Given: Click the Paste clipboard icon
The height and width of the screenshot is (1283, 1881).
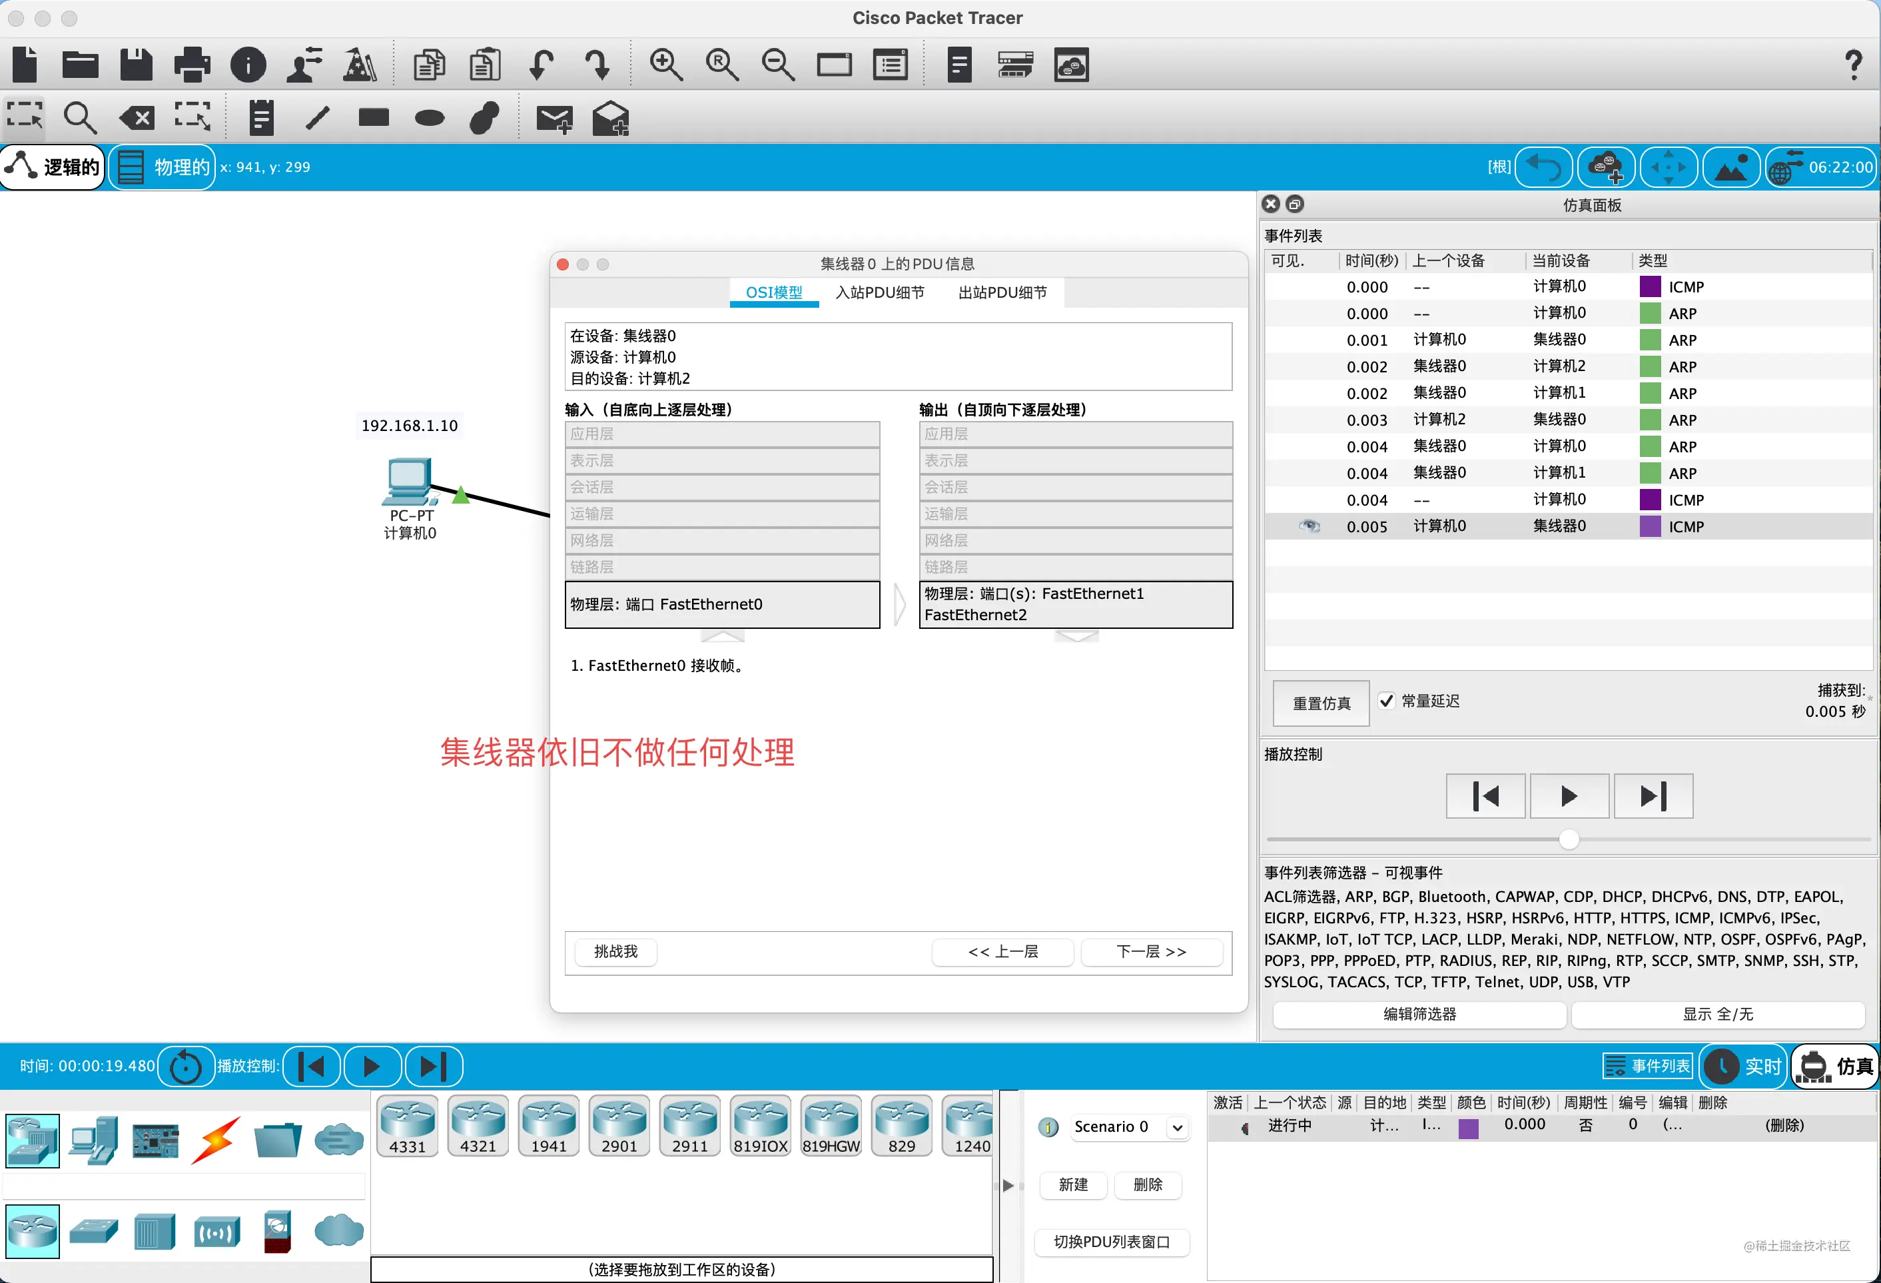Looking at the screenshot, I should 485,65.
